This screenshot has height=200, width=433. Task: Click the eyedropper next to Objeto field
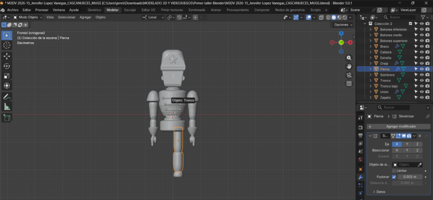[x=419, y=165]
